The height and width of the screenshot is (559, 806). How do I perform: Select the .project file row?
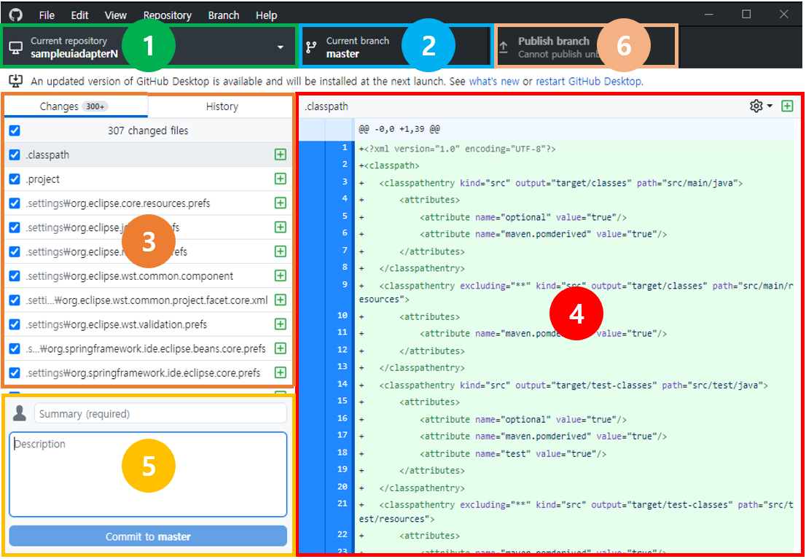(148, 179)
